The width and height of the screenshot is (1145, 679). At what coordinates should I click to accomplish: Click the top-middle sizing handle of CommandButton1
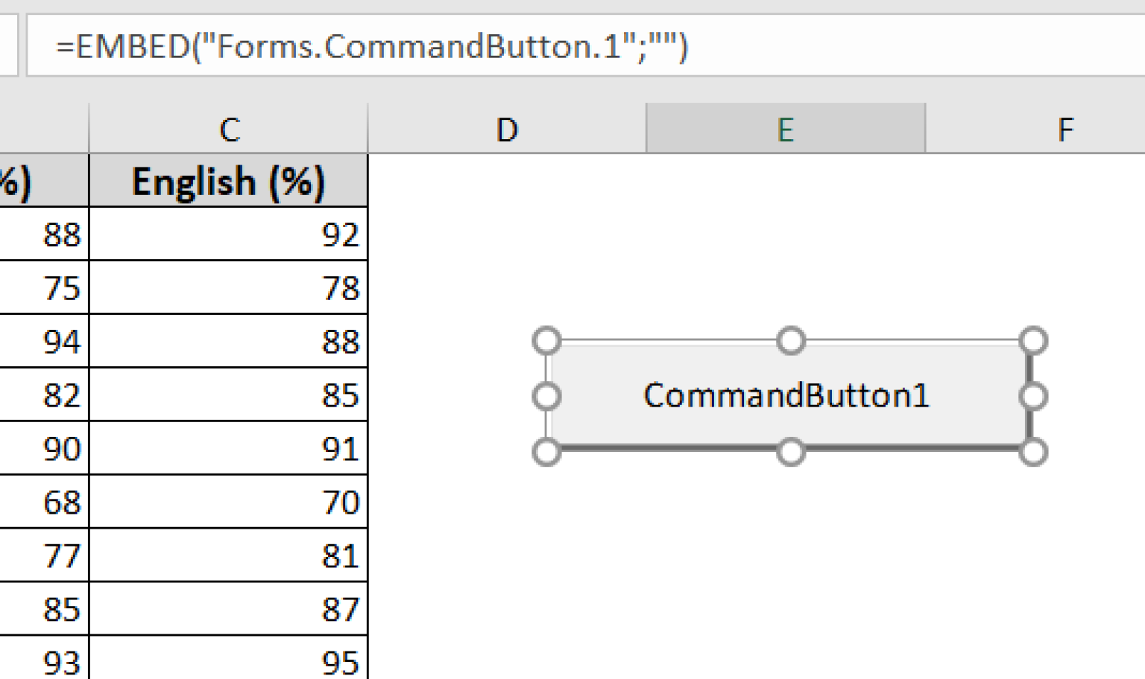[790, 339]
